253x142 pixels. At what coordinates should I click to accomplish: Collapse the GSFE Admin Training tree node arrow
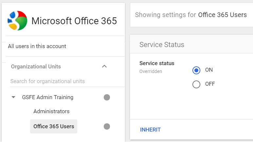[x=13, y=97]
